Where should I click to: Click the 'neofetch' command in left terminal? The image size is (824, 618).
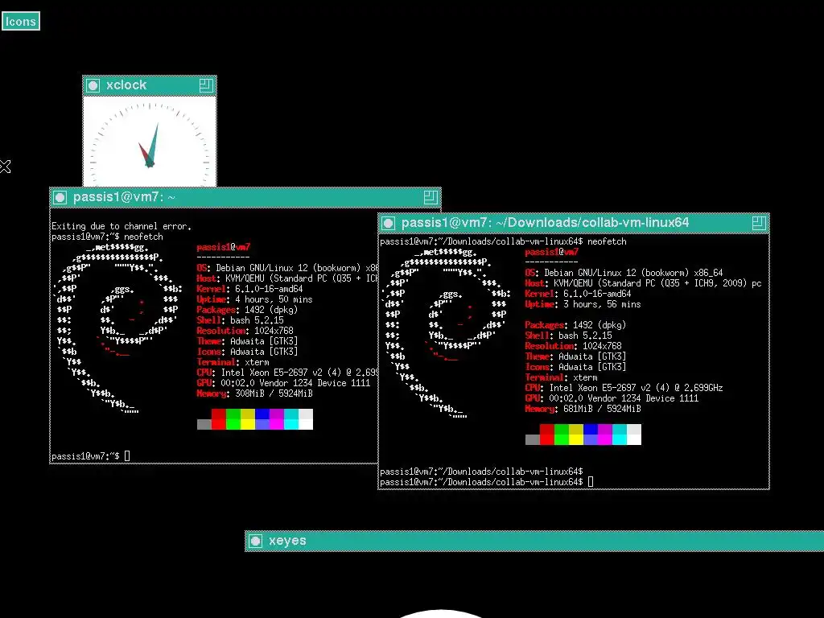pos(143,237)
